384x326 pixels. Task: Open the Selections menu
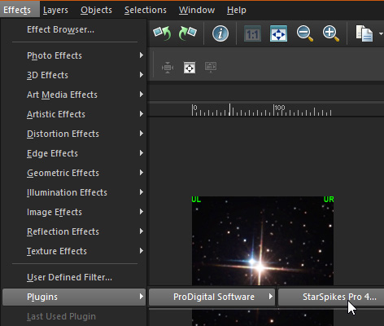146,10
